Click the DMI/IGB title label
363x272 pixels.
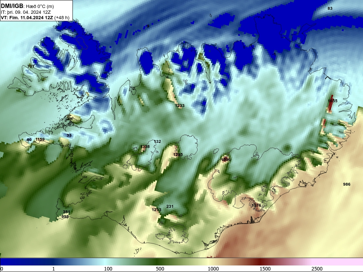point(12,6)
